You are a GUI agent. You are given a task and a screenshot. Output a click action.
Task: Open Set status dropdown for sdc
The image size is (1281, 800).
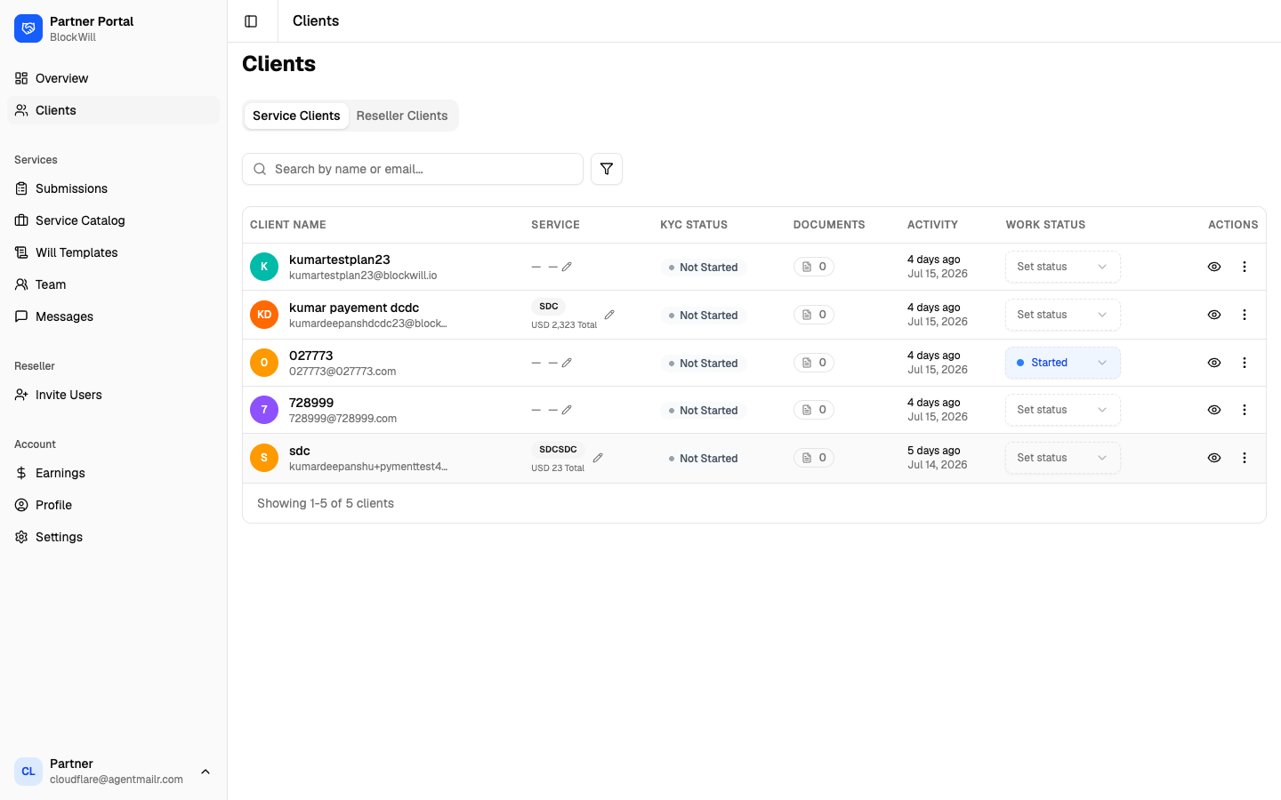(1063, 458)
